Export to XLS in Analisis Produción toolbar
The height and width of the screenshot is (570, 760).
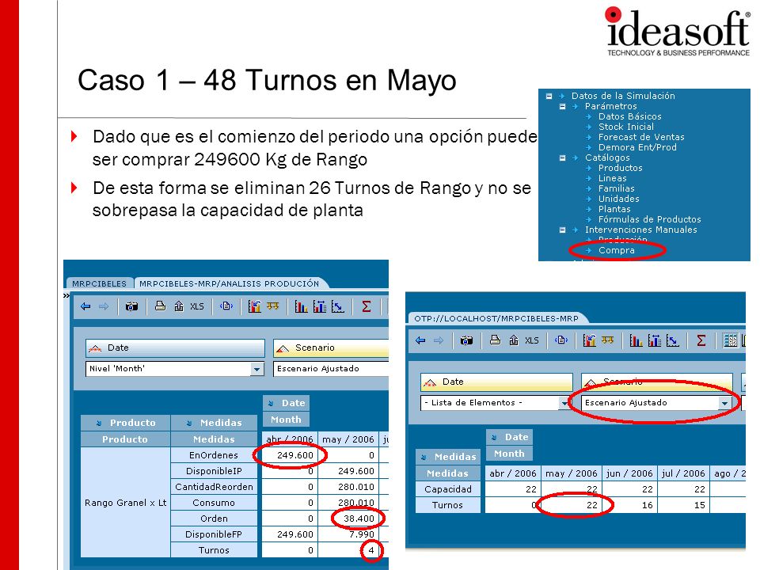point(197,306)
